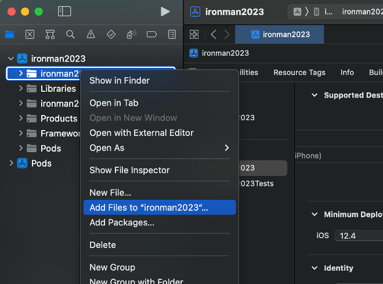Open the Symbol navigator
383x284 pixels.
pyautogui.click(x=50, y=34)
